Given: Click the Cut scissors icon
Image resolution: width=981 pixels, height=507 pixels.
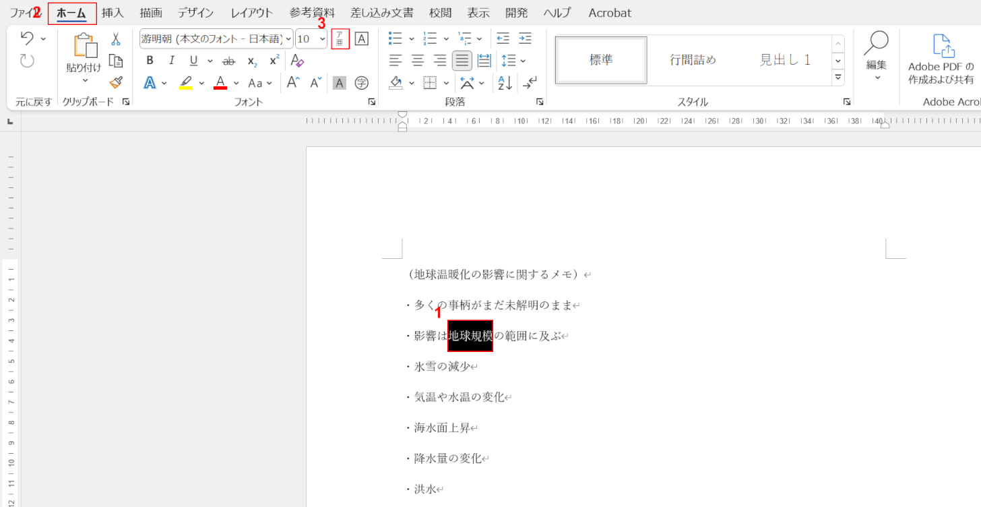Looking at the screenshot, I should 116,39.
